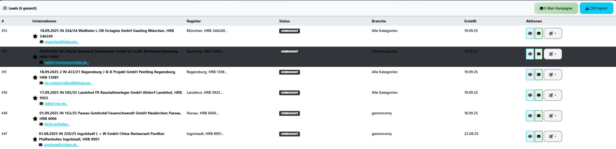Toggle favorite star for J & B Projekt lead
Viewport: 616px width, 149px height.
pyautogui.click(x=35, y=77)
